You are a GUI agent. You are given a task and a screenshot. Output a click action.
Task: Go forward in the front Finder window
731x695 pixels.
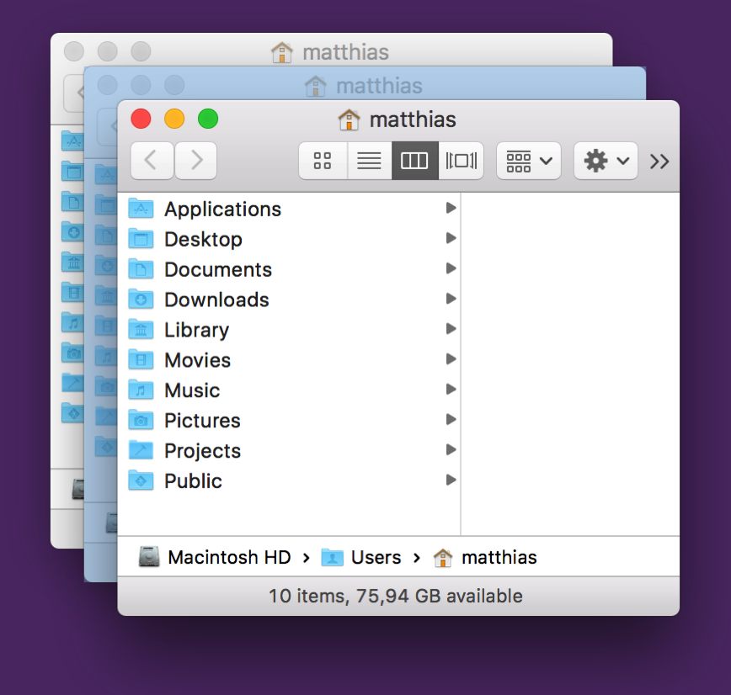[195, 161]
